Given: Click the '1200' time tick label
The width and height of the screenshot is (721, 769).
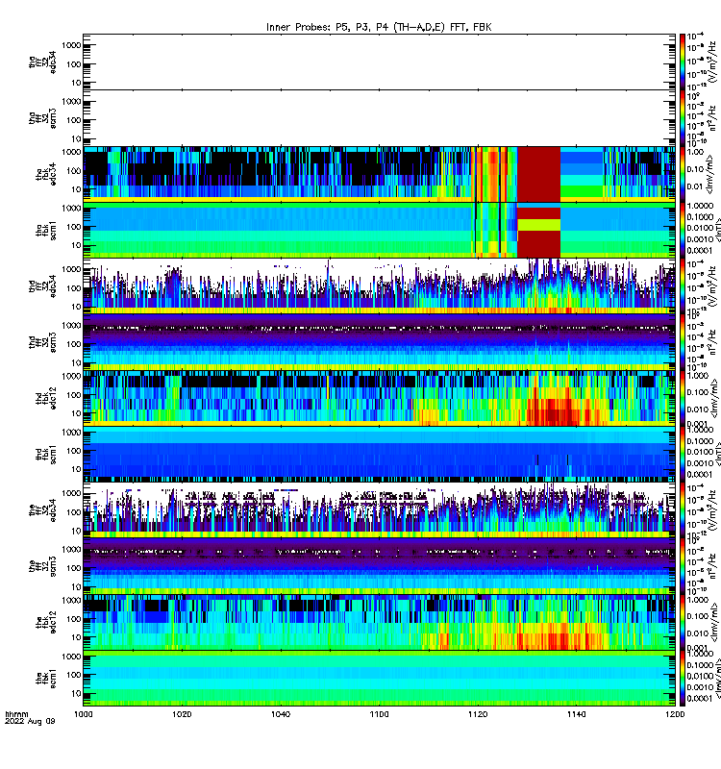Looking at the screenshot, I should pos(675,714).
